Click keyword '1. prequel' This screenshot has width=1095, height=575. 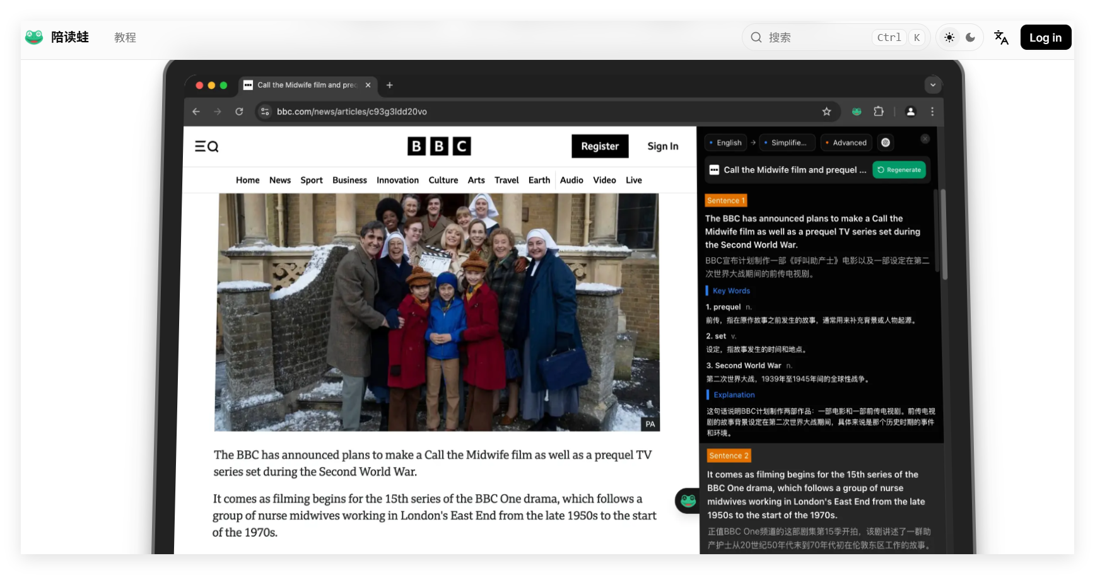(x=723, y=307)
